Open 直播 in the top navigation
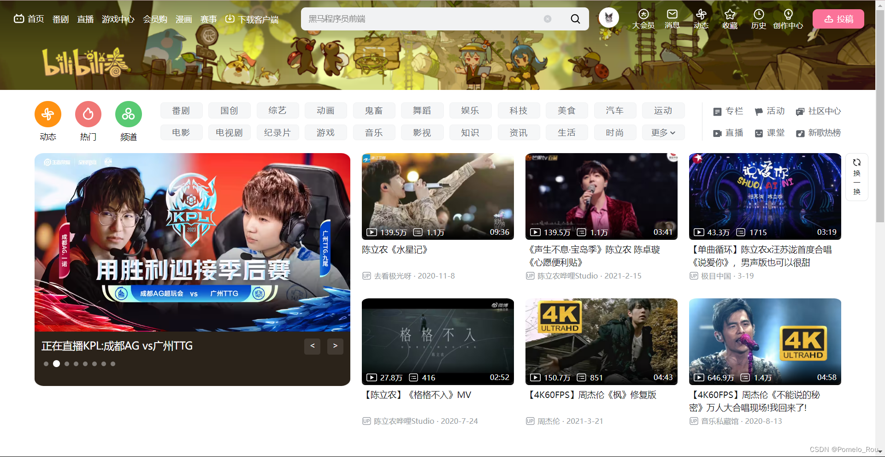This screenshot has width=885, height=457. 85,19
